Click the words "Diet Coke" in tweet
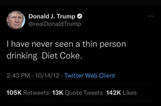161x106 pixels. [x=61, y=56]
